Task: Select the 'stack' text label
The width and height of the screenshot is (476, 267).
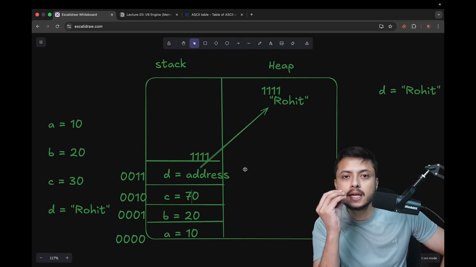Action: click(x=171, y=64)
